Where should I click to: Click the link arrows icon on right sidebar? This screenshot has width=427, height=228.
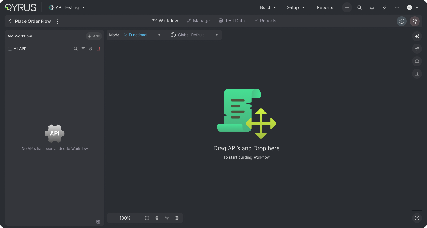pos(417,49)
